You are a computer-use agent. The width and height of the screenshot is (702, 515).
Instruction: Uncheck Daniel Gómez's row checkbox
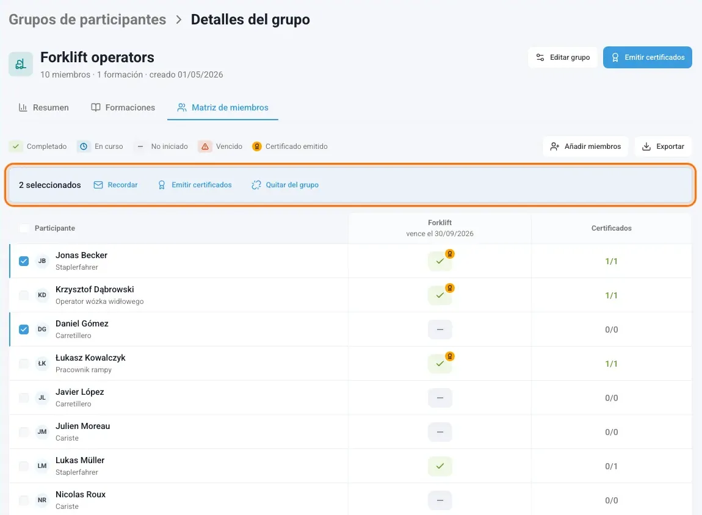click(x=24, y=330)
